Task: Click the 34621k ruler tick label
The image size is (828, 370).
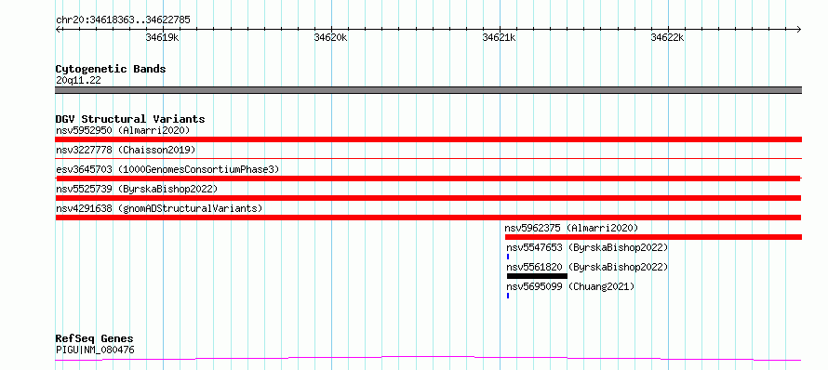Action: pyautogui.click(x=499, y=37)
